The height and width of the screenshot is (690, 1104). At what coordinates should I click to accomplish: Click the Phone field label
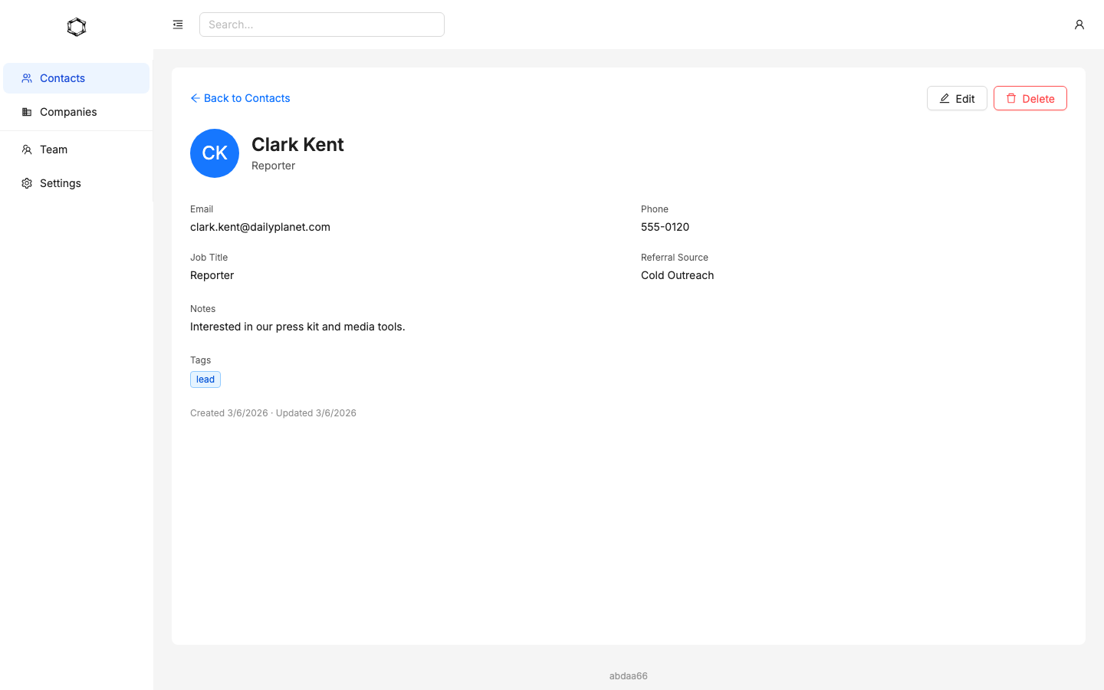click(x=655, y=209)
